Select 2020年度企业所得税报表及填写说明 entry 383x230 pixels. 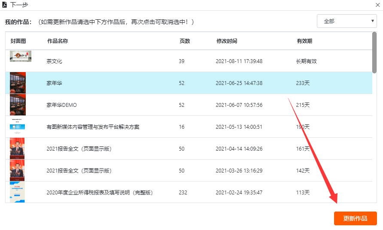[100, 193]
